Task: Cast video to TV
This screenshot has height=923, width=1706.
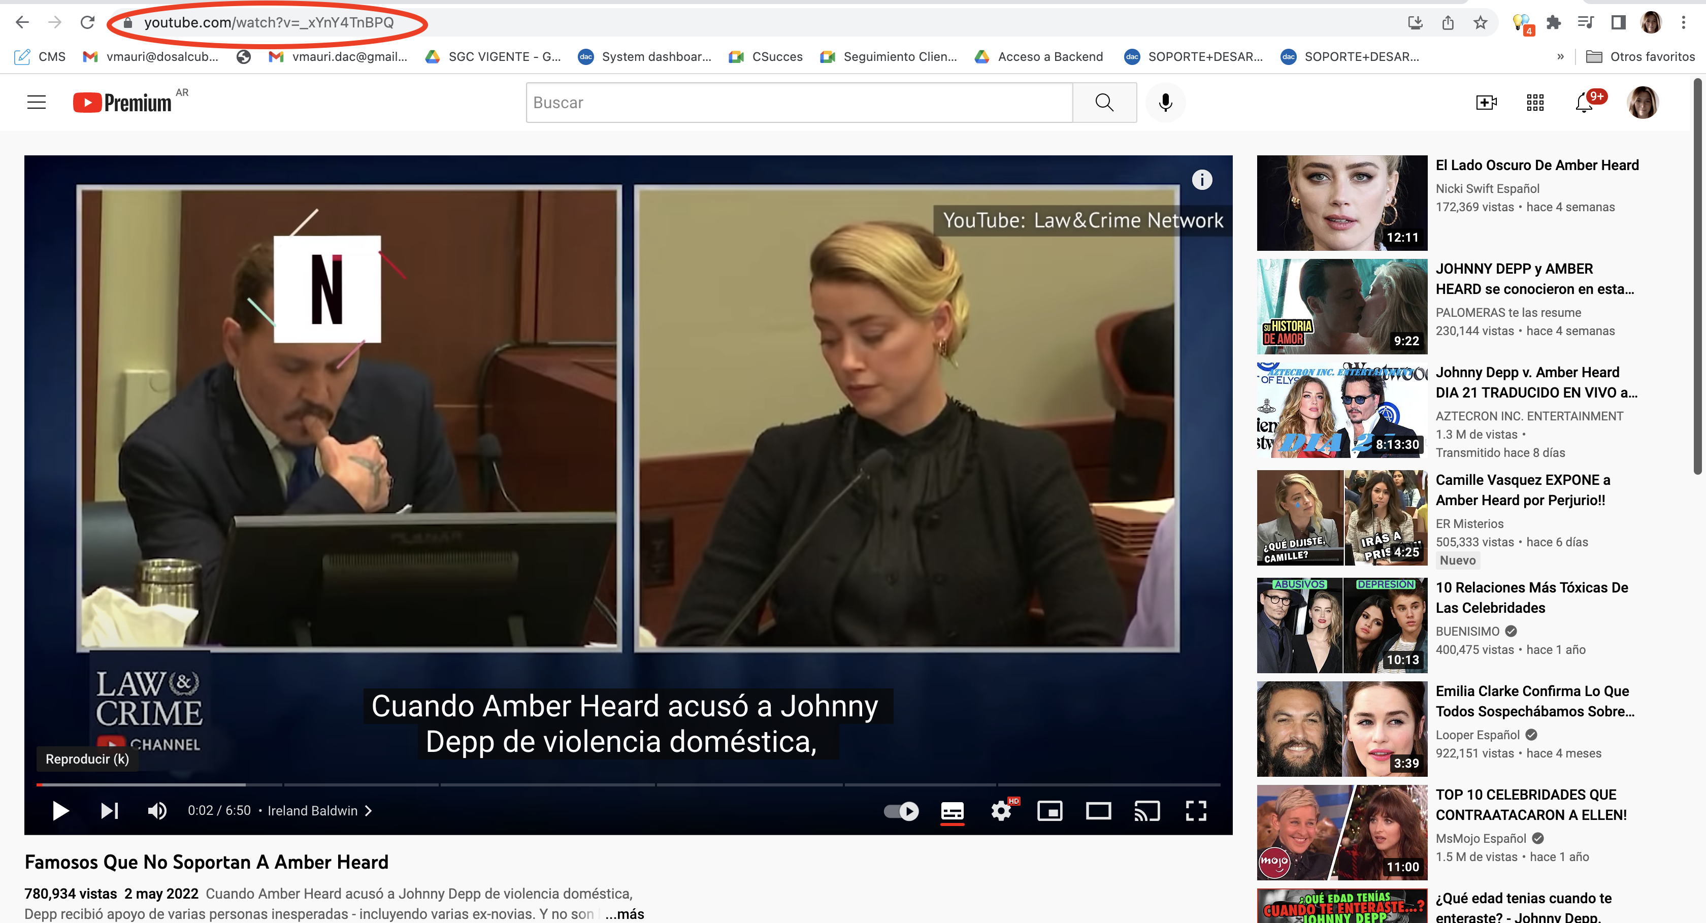Action: (1147, 810)
